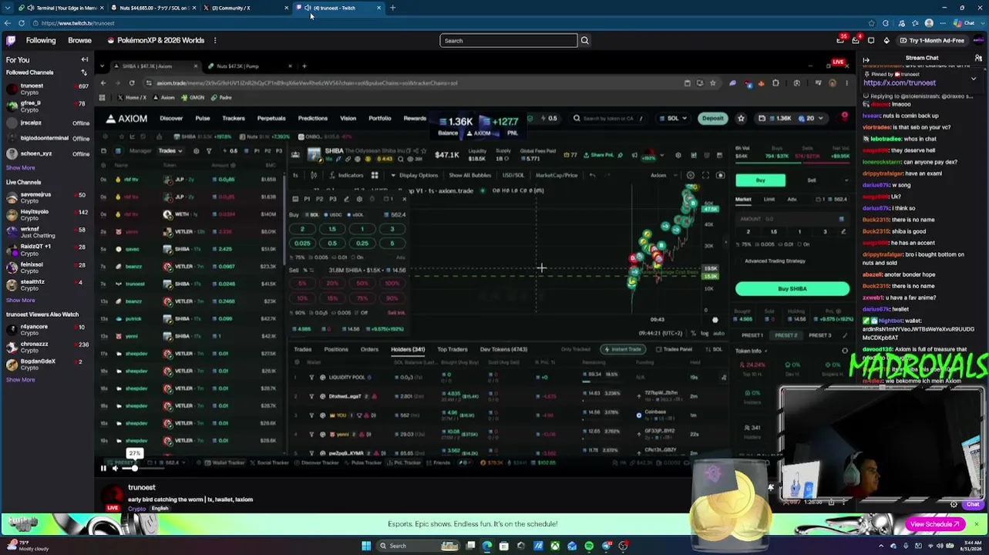
Task: Open the browser settings and more menu
Action: point(944,23)
